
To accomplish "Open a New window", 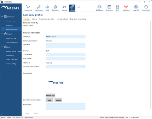I will (x=146, y=8).
